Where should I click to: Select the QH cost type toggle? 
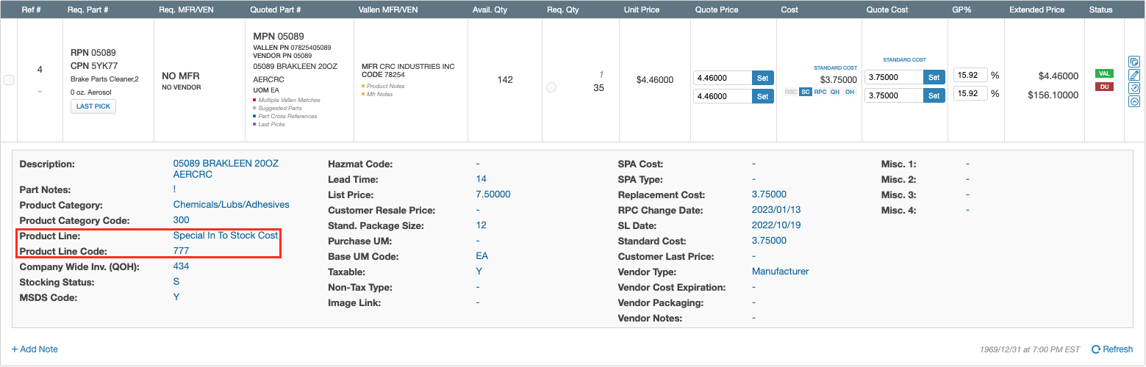pos(835,92)
